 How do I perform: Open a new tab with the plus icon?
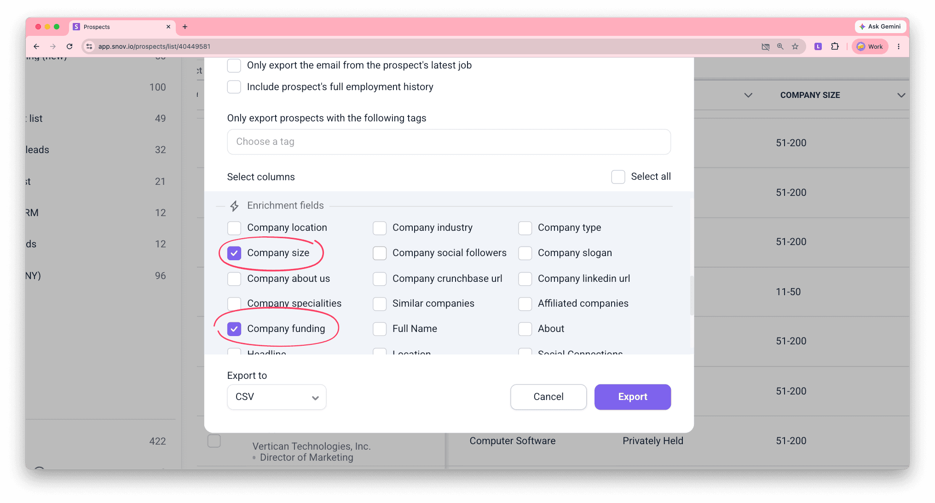[x=185, y=27]
